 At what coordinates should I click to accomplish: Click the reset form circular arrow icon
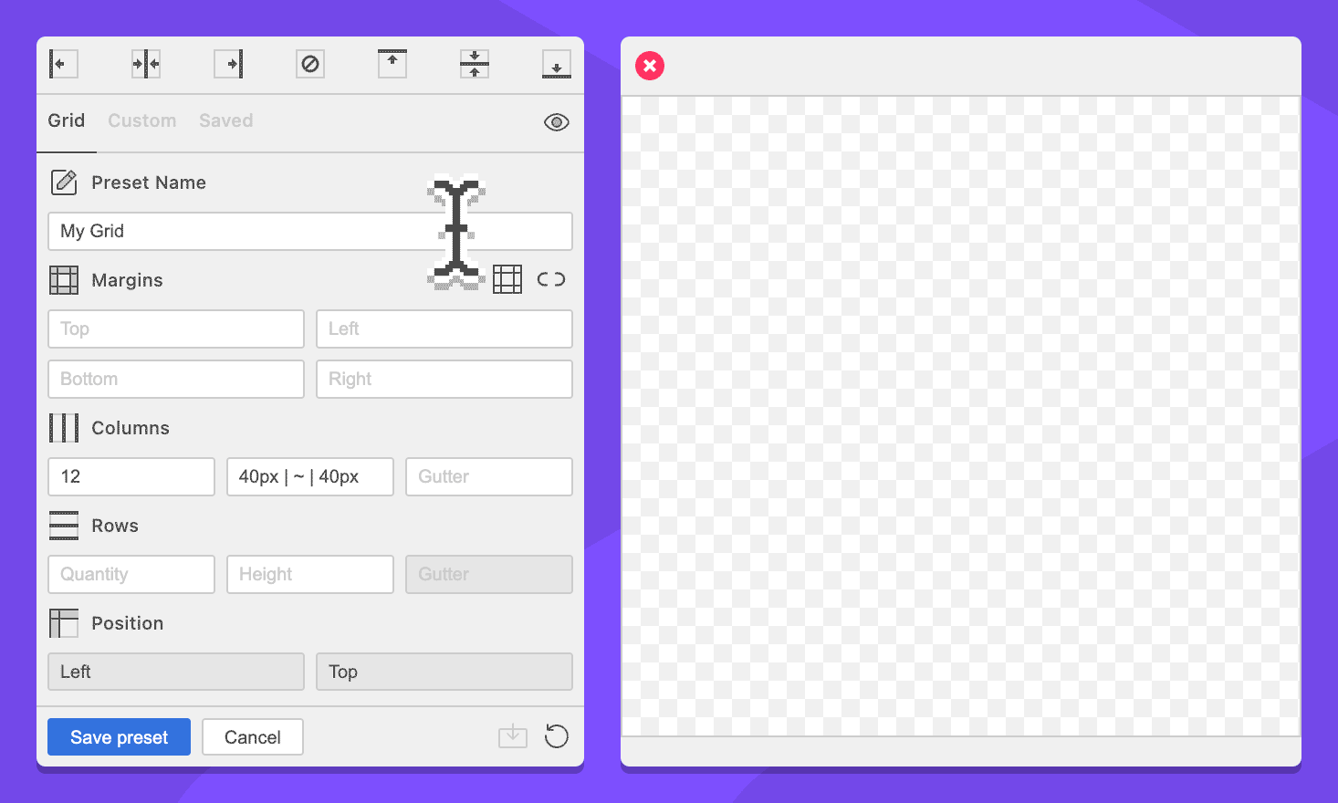[x=556, y=736]
